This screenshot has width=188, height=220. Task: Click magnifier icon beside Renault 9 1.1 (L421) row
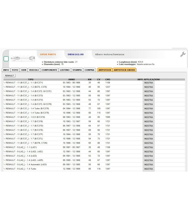point(4,147)
